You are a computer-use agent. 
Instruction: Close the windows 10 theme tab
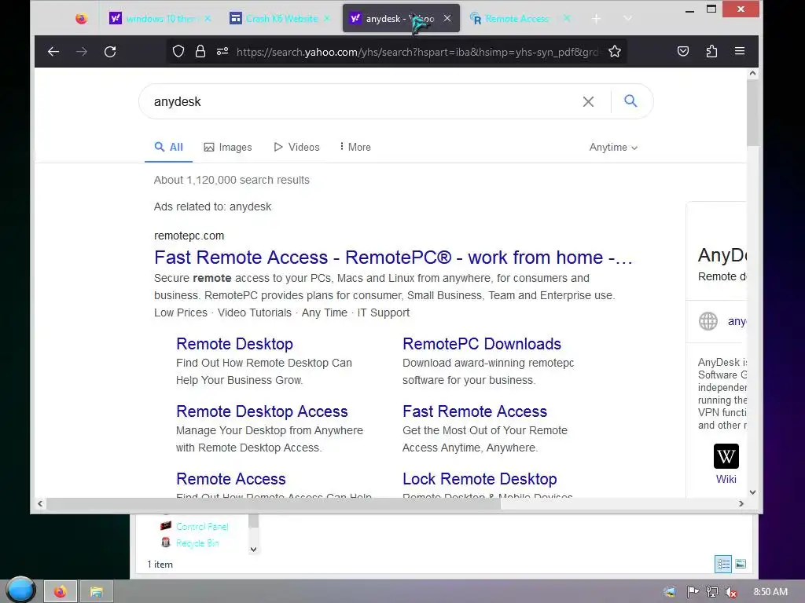[208, 19]
